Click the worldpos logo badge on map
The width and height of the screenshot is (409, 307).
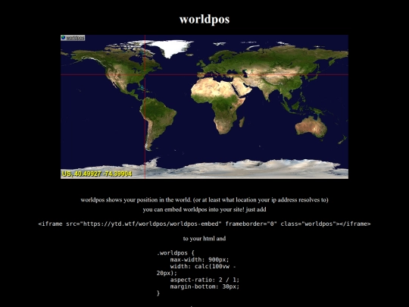(73, 38)
